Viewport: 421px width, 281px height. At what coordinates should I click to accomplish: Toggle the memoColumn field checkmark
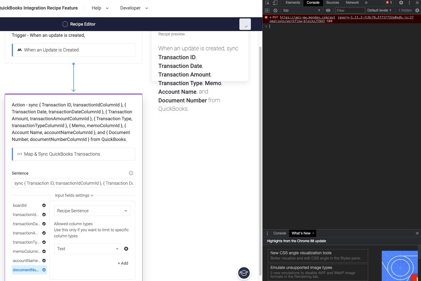tap(44, 251)
